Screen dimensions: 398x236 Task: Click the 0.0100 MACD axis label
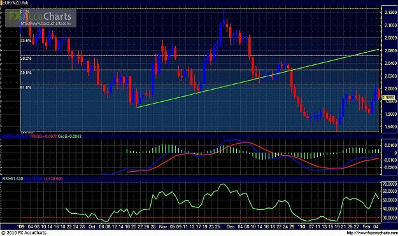[x=390, y=145]
